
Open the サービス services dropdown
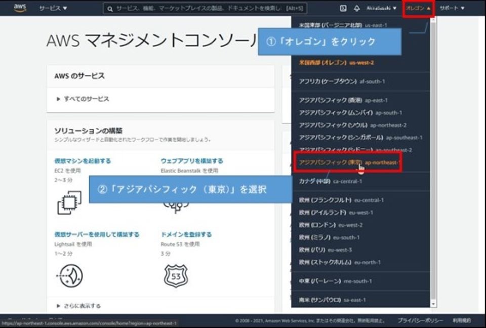coord(53,8)
